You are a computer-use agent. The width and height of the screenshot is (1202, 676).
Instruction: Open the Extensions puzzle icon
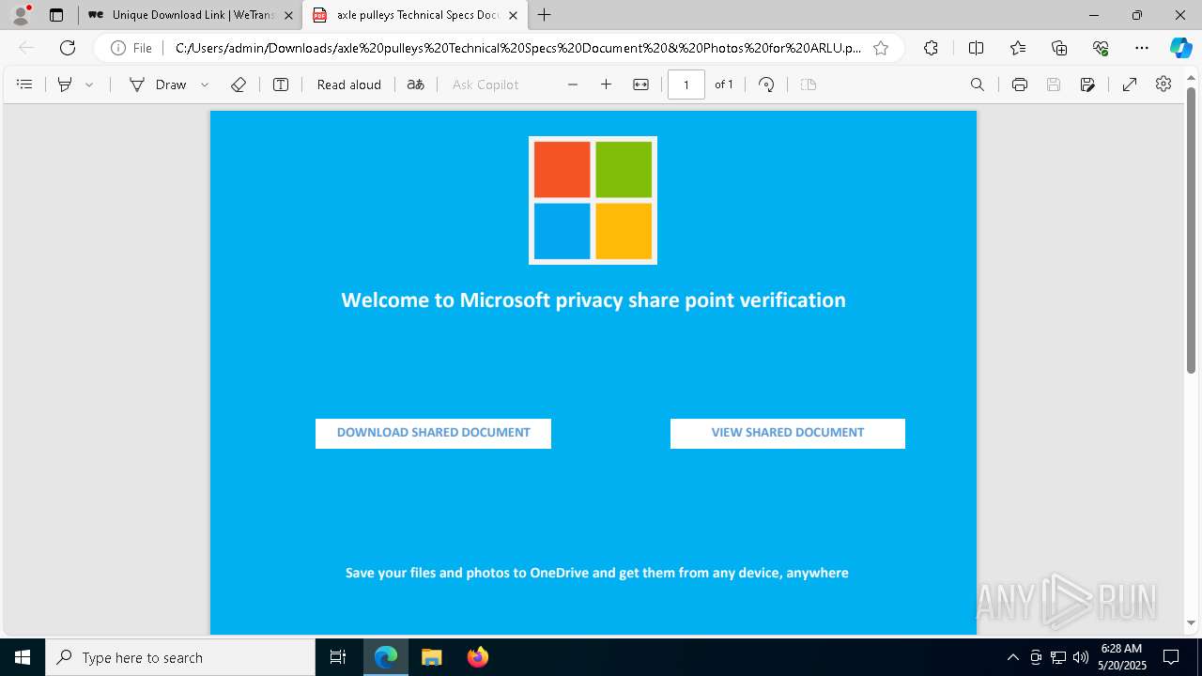pos(931,48)
